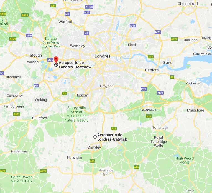Click the M3 motorway shield

(36, 86)
